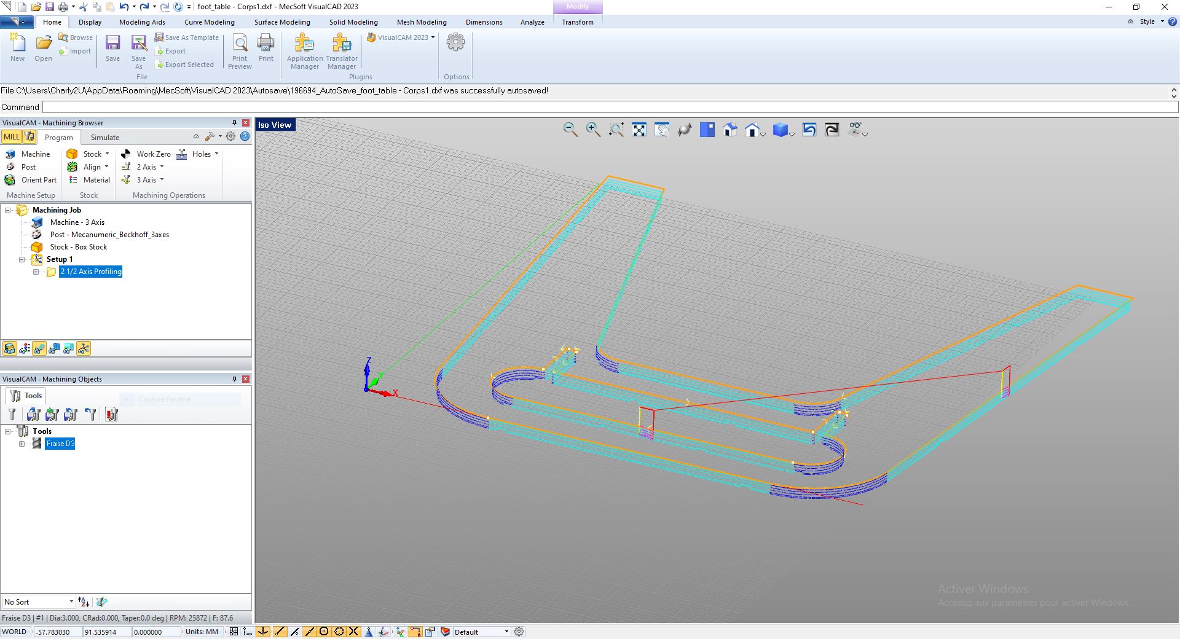The height and width of the screenshot is (639, 1180).
Task: Click the Machining Browser help icon
Action: click(x=245, y=136)
